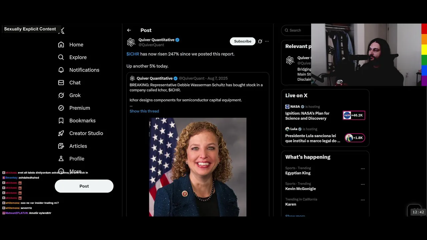Click the NASA +46.2K listeners badge

(x=354, y=115)
